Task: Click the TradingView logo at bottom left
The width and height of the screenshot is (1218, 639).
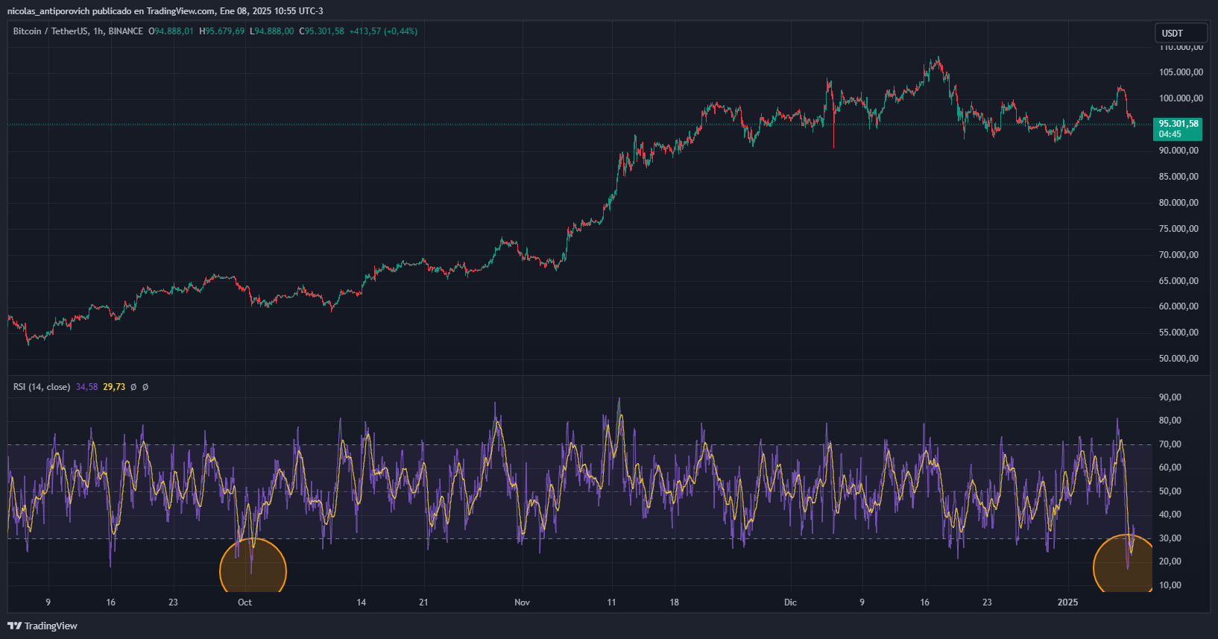Action: coord(42,626)
